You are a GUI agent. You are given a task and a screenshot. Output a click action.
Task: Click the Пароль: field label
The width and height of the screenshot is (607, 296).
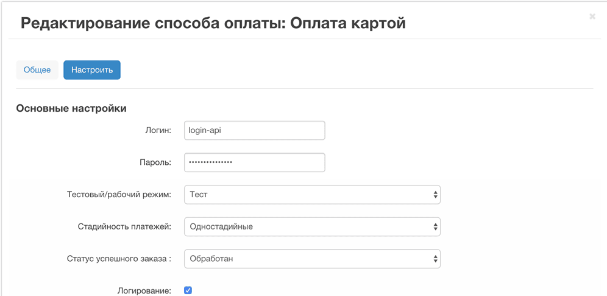[x=155, y=162]
